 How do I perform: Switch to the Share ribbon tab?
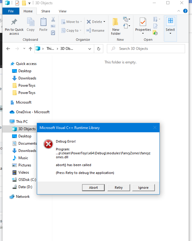pyautogui.click(x=46, y=11)
